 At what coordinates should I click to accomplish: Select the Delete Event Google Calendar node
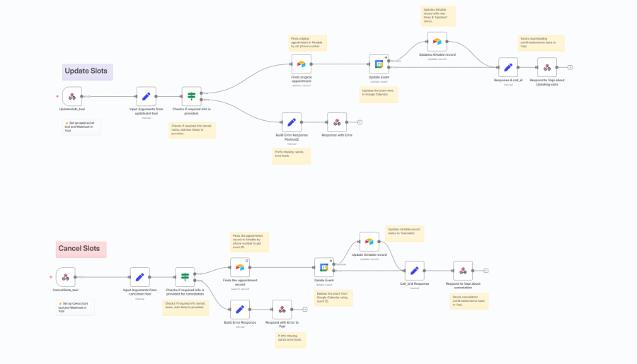[x=324, y=267]
